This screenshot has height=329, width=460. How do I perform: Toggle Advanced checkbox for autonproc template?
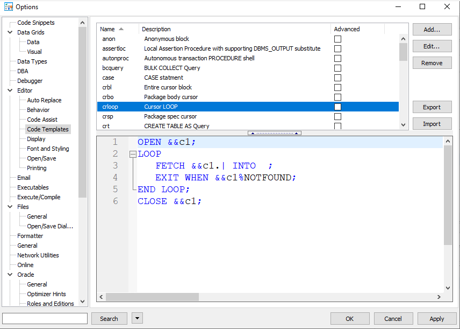tap(337, 58)
